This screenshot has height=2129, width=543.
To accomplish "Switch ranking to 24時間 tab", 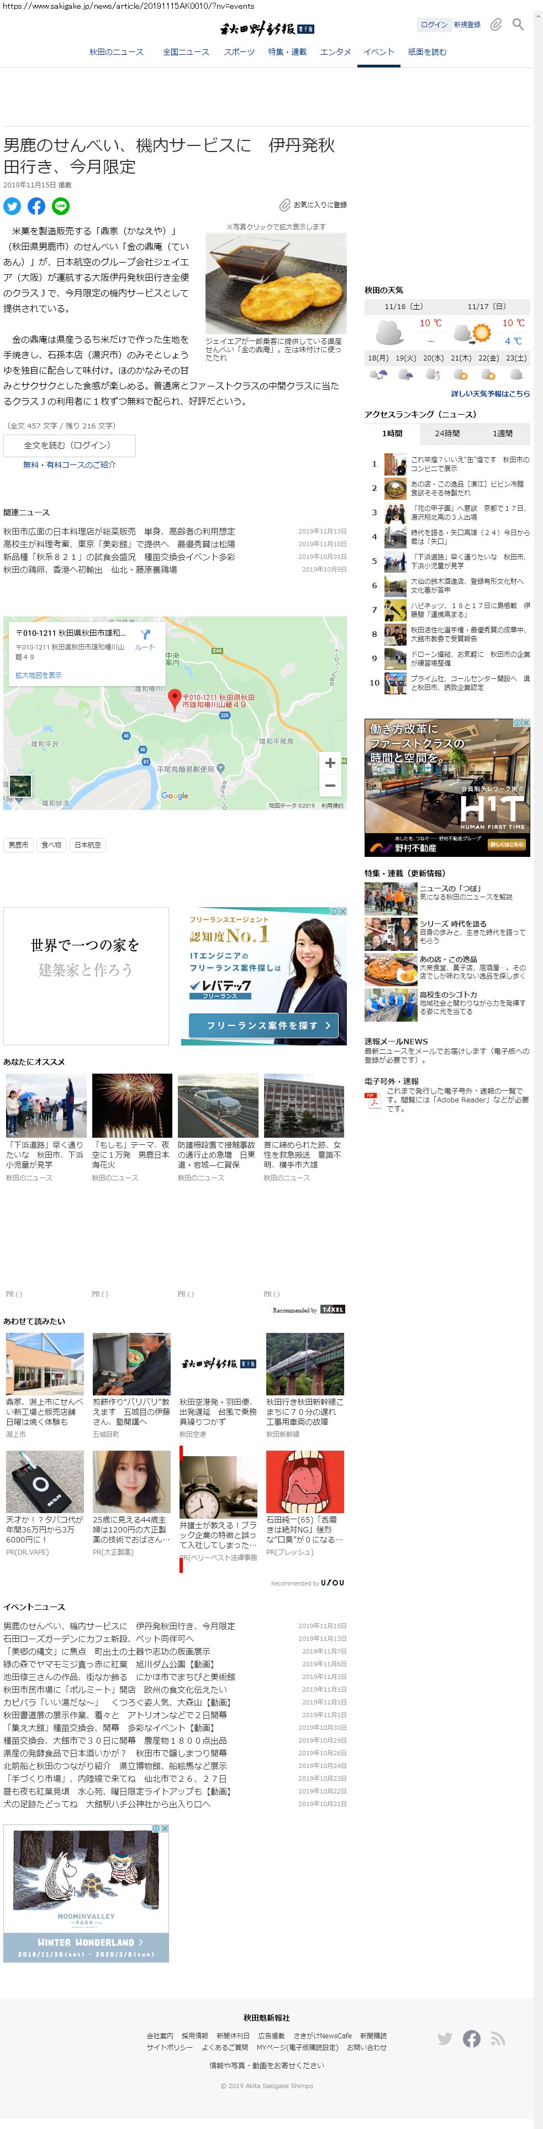I will pos(447,433).
